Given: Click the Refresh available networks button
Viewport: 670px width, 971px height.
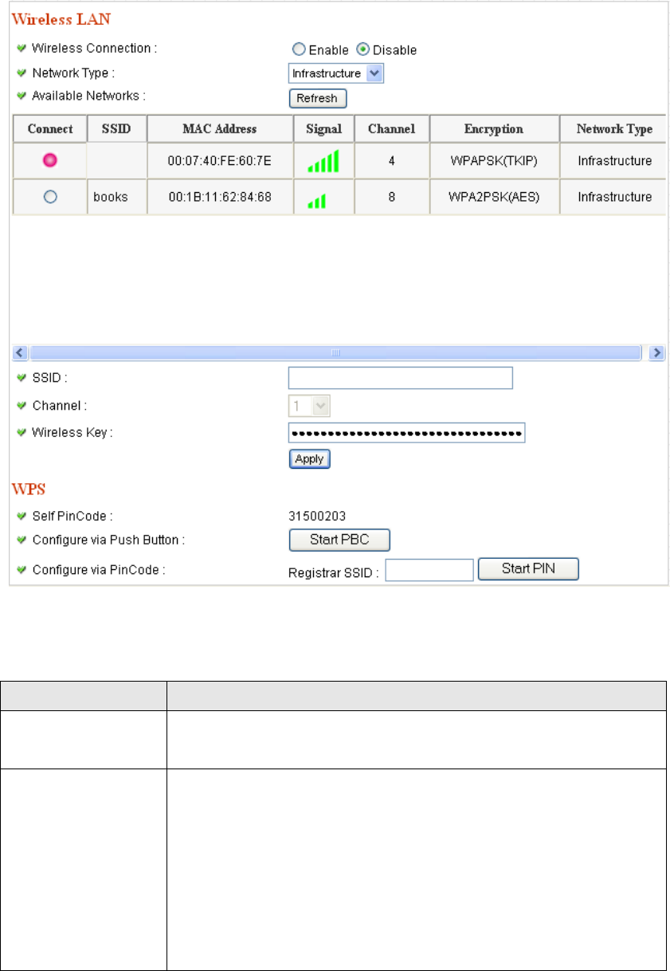Looking at the screenshot, I should coord(317,99).
